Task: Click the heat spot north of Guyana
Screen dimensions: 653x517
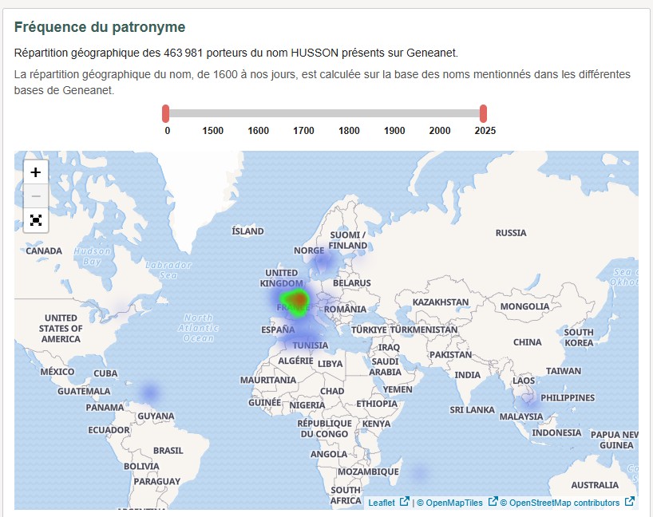Action: [149, 393]
